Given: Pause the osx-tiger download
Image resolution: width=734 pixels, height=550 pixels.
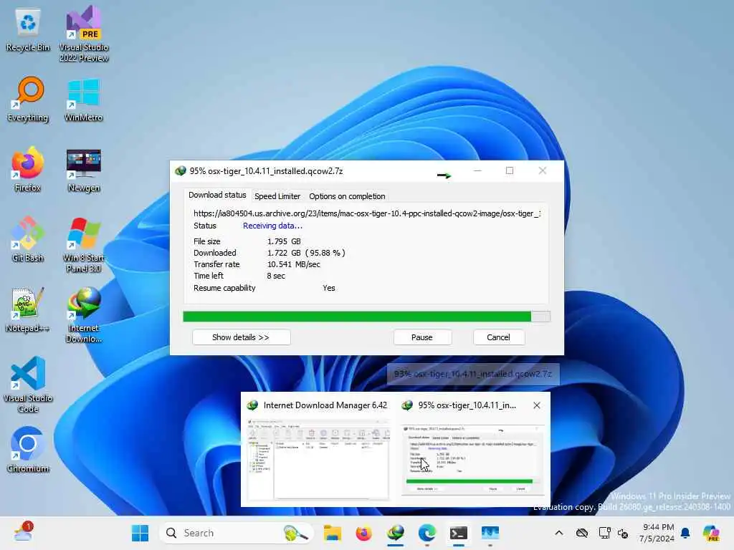Looking at the screenshot, I should (x=422, y=337).
